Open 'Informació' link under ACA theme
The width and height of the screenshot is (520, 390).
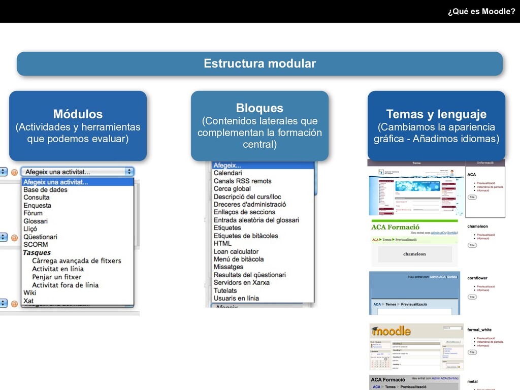(483, 190)
